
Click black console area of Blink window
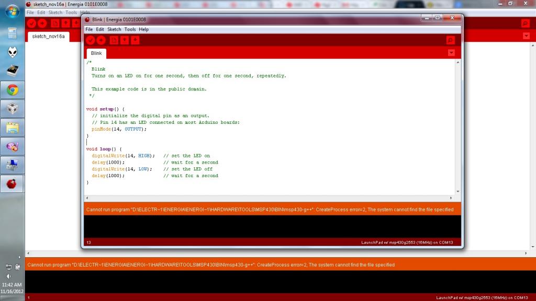coord(272,226)
